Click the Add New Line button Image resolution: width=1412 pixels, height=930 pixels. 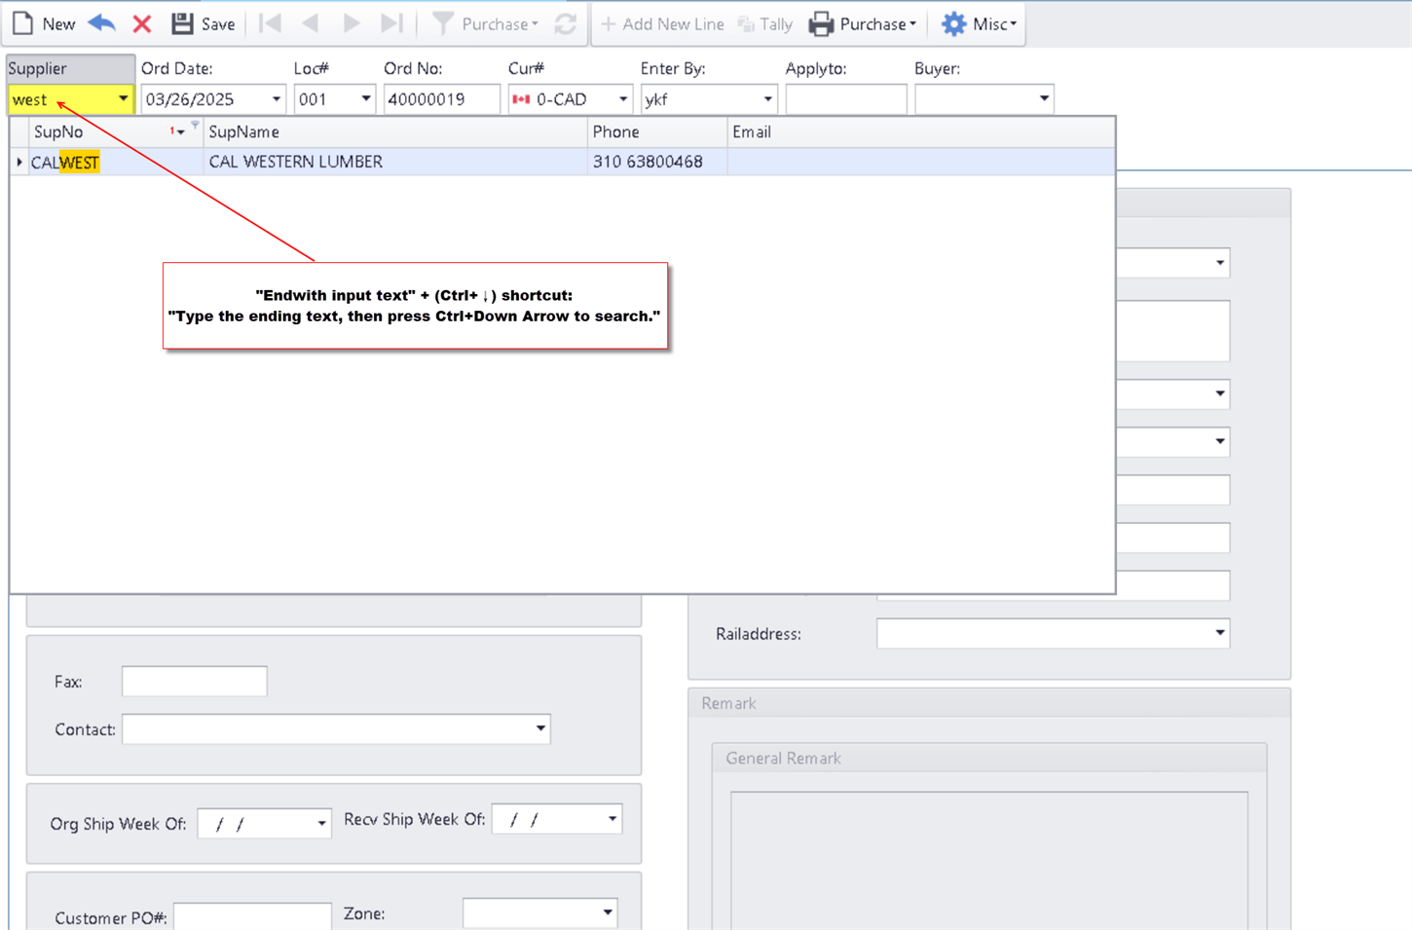click(x=662, y=24)
